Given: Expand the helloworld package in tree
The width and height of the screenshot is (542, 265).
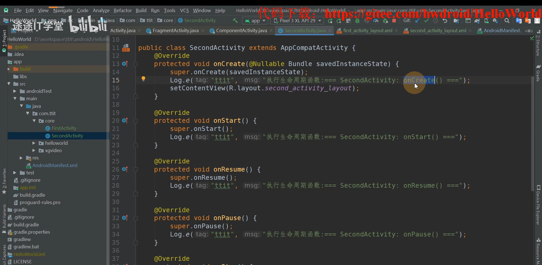Looking at the screenshot, I should coord(34,143).
